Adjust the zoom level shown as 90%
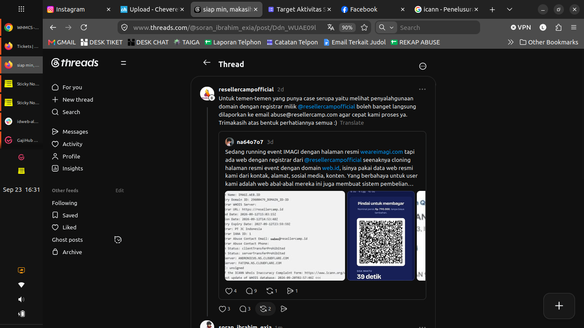Screen dimensions: 584x328 pyautogui.click(x=347, y=27)
